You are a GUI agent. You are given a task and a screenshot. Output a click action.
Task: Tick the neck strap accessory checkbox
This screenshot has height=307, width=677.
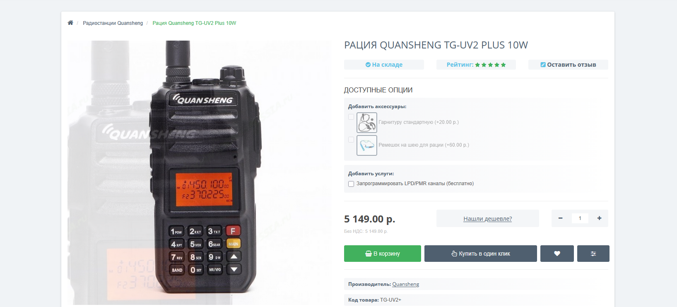click(x=351, y=140)
